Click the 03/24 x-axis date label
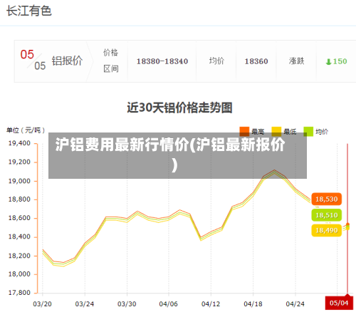Image resolution: width=356 pixels, height=312 pixels. pos(85,304)
